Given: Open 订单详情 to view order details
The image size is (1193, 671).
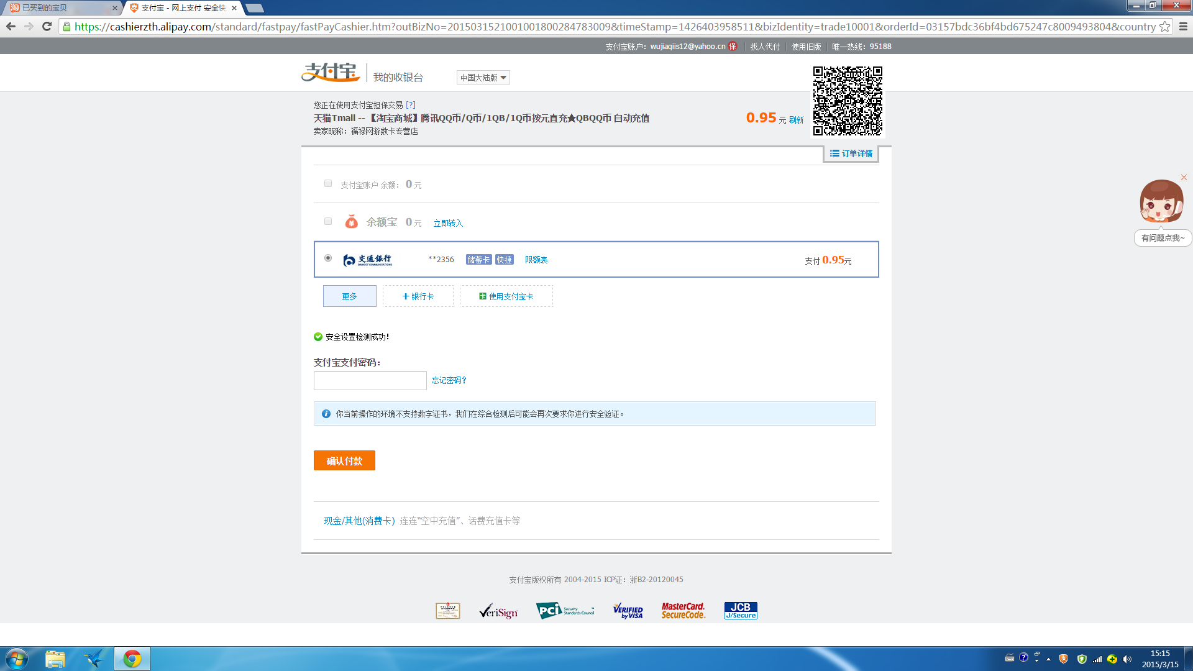Looking at the screenshot, I should point(851,153).
